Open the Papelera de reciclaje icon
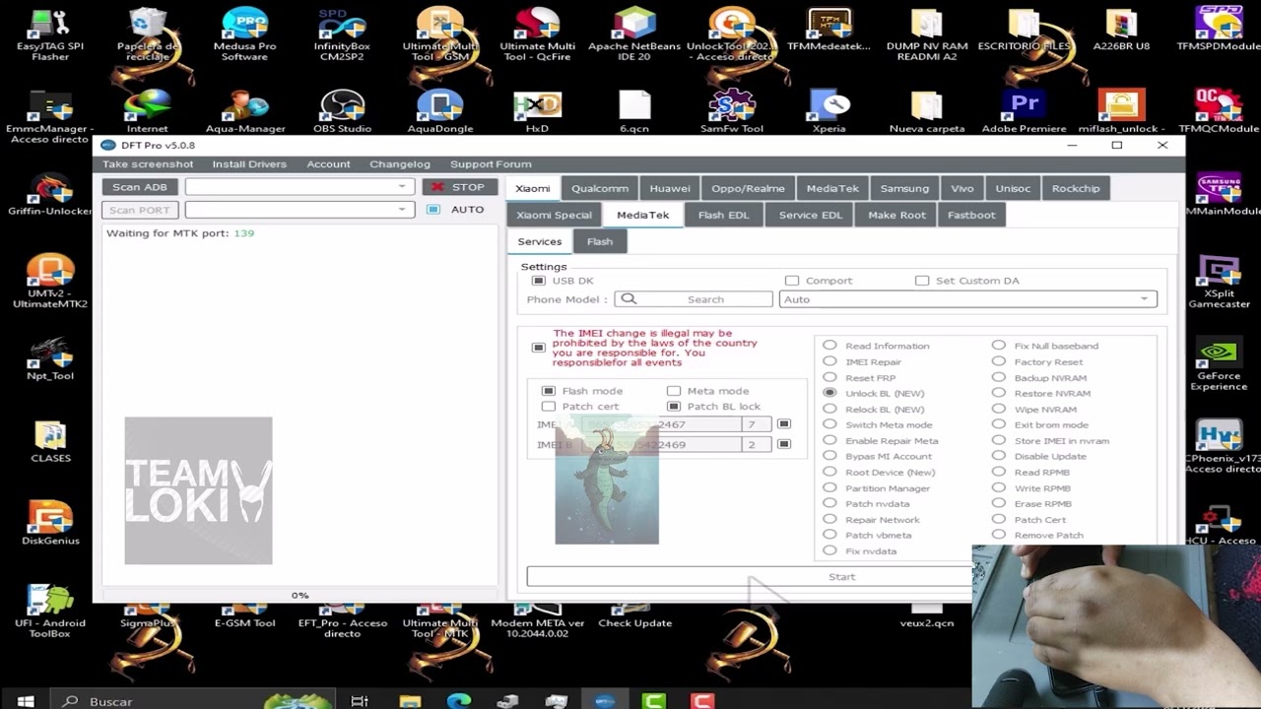Image resolution: width=1261 pixels, height=709 pixels. [x=148, y=34]
